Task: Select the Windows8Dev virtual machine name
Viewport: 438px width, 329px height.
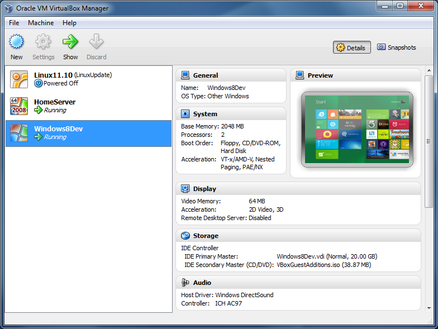Action: pyautogui.click(x=58, y=128)
